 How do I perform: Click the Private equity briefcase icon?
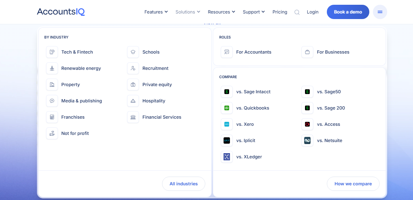pos(133,85)
